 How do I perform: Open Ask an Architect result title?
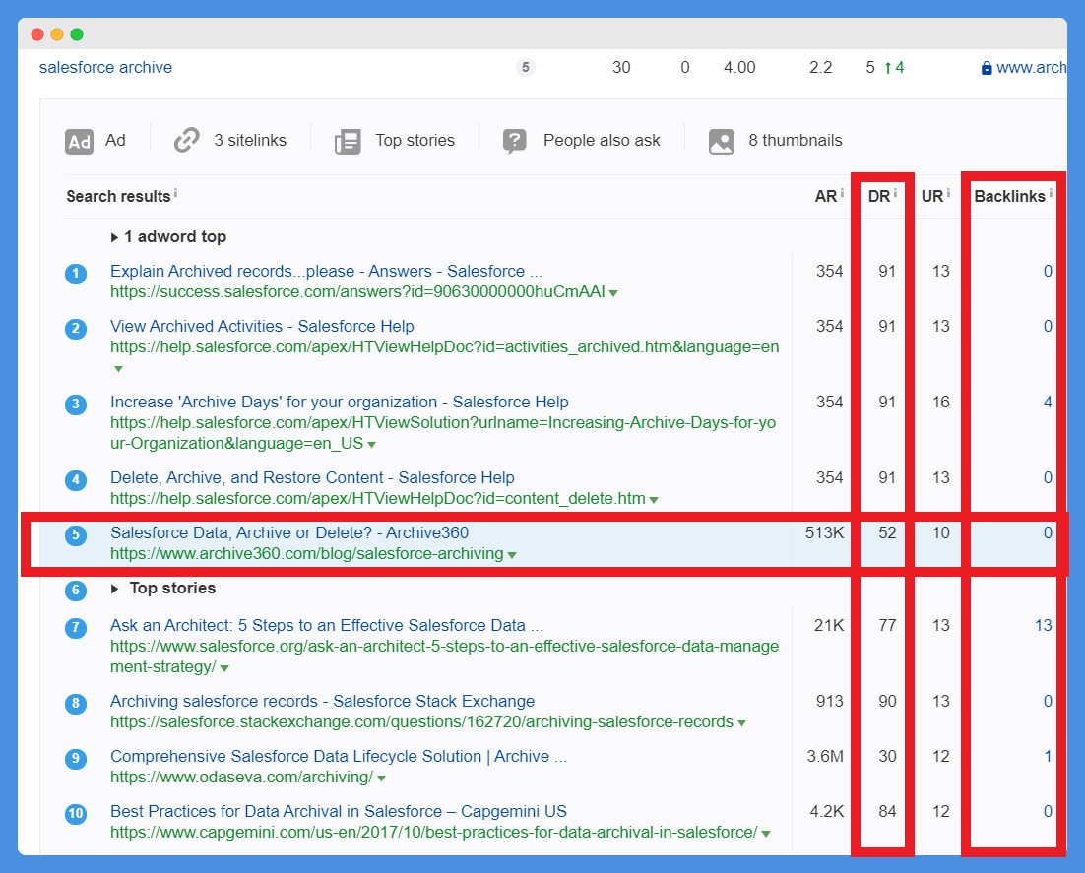pyautogui.click(x=327, y=625)
